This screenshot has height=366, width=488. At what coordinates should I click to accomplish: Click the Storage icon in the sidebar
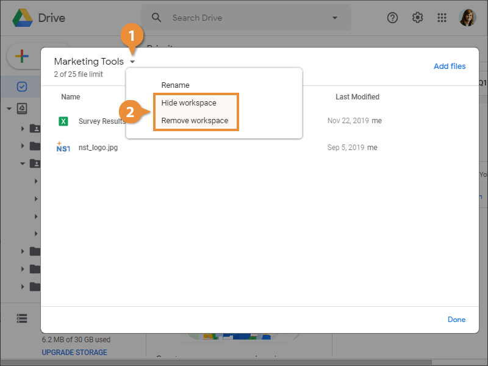pos(22,318)
